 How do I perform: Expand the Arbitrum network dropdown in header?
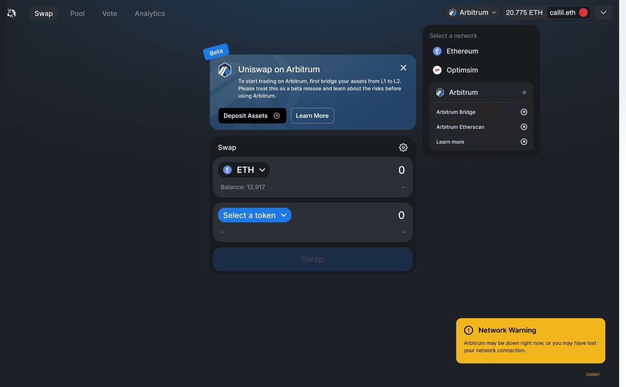(x=472, y=12)
